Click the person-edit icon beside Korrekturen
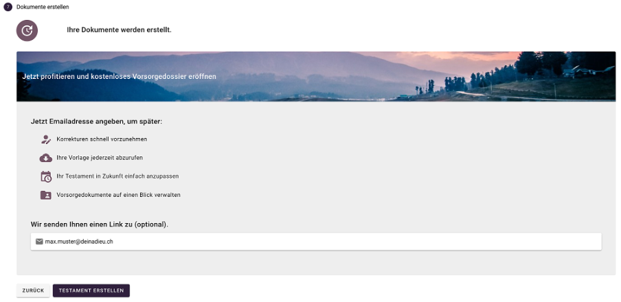 [46, 139]
